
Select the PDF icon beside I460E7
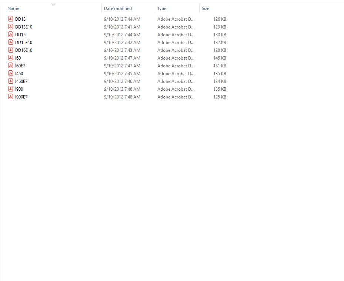pos(10,81)
